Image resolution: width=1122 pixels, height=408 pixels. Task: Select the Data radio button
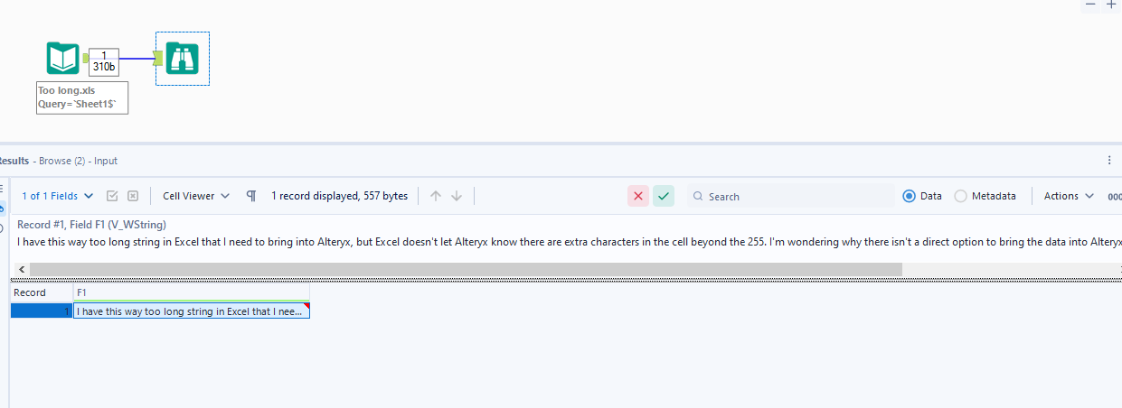pos(910,196)
